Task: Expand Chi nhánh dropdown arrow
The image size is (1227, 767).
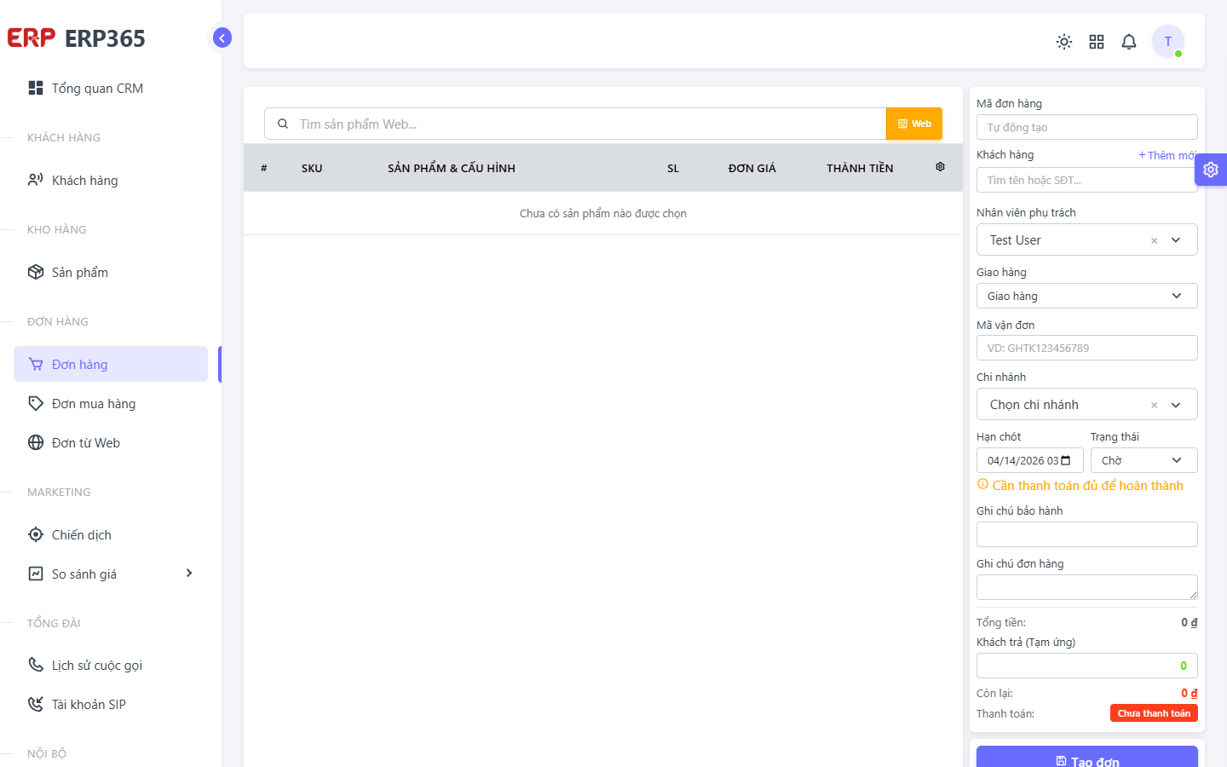Action: [1176, 405]
